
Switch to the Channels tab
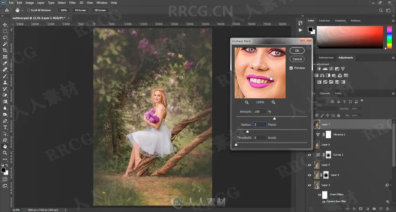[324, 93]
